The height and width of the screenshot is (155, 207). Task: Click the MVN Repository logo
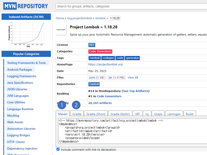click(x=26, y=6)
